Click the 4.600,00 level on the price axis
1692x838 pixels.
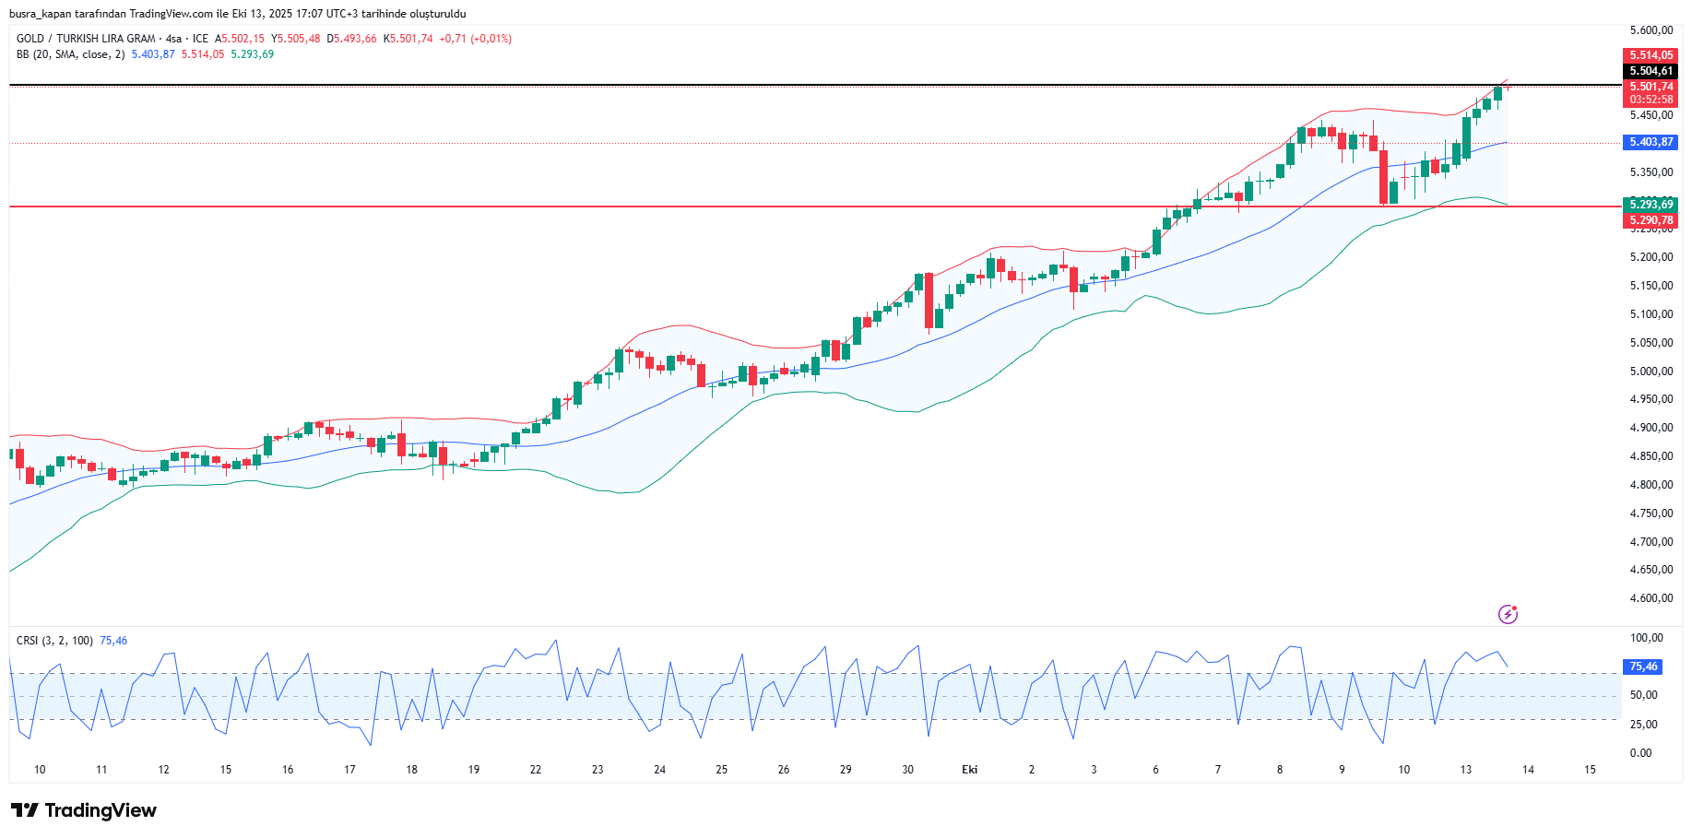pyautogui.click(x=1651, y=598)
